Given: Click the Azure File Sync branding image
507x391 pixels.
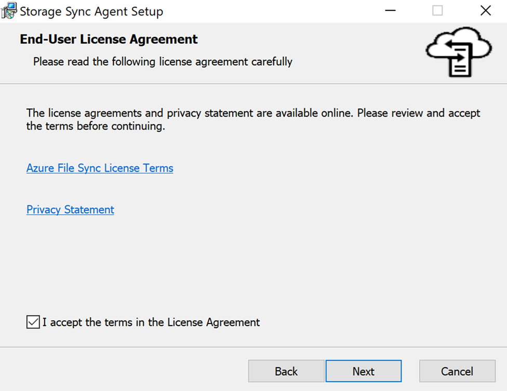Looking at the screenshot, I should pyautogui.click(x=458, y=51).
